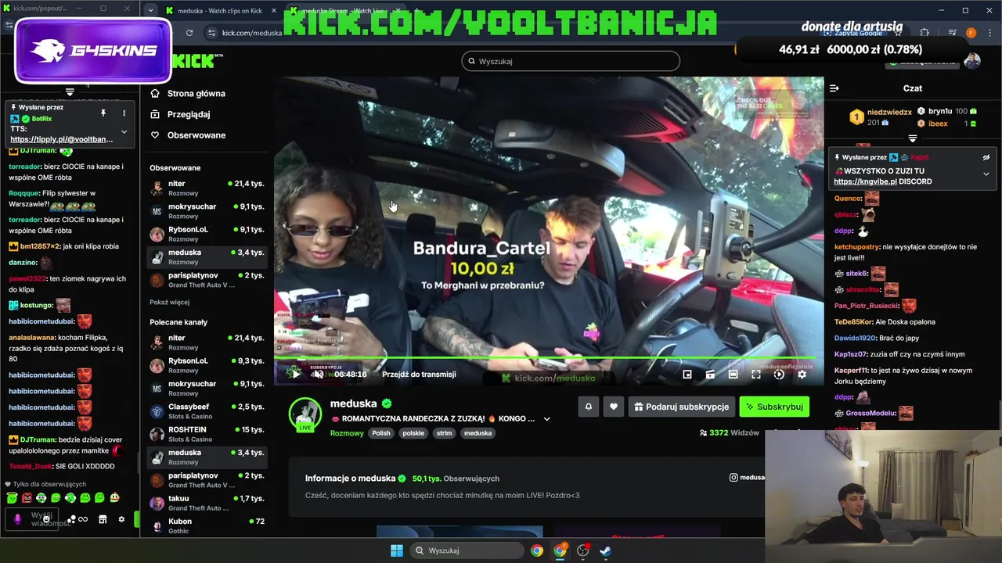Hide the pinned message from Kajz0
This screenshot has width=1002, height=563.
coord(986,157)
